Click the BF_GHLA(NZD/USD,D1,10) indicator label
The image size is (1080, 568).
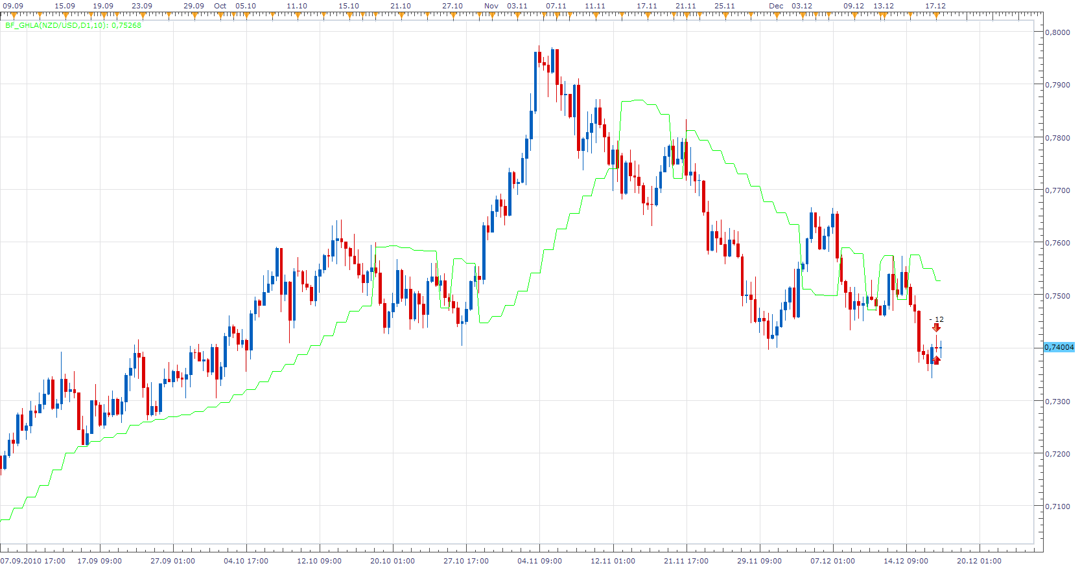coord(73,25)
